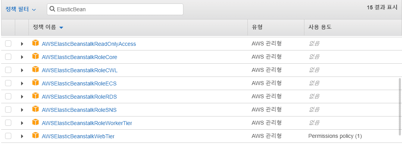Click AWS 관리형 in the AWSElasticBeanstalkRoleCore row
Viewport: 402px width, 146px height.
click(267, 57)
